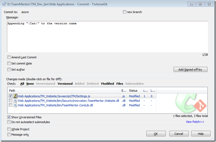The height and width of the screenshot is (142, 216).
Task: Sort by the E... extension column header
Action: click(x=124, y=90)
